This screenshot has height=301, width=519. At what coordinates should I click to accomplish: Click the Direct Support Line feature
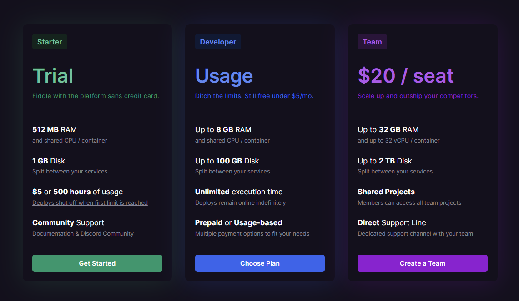point(392,223)
